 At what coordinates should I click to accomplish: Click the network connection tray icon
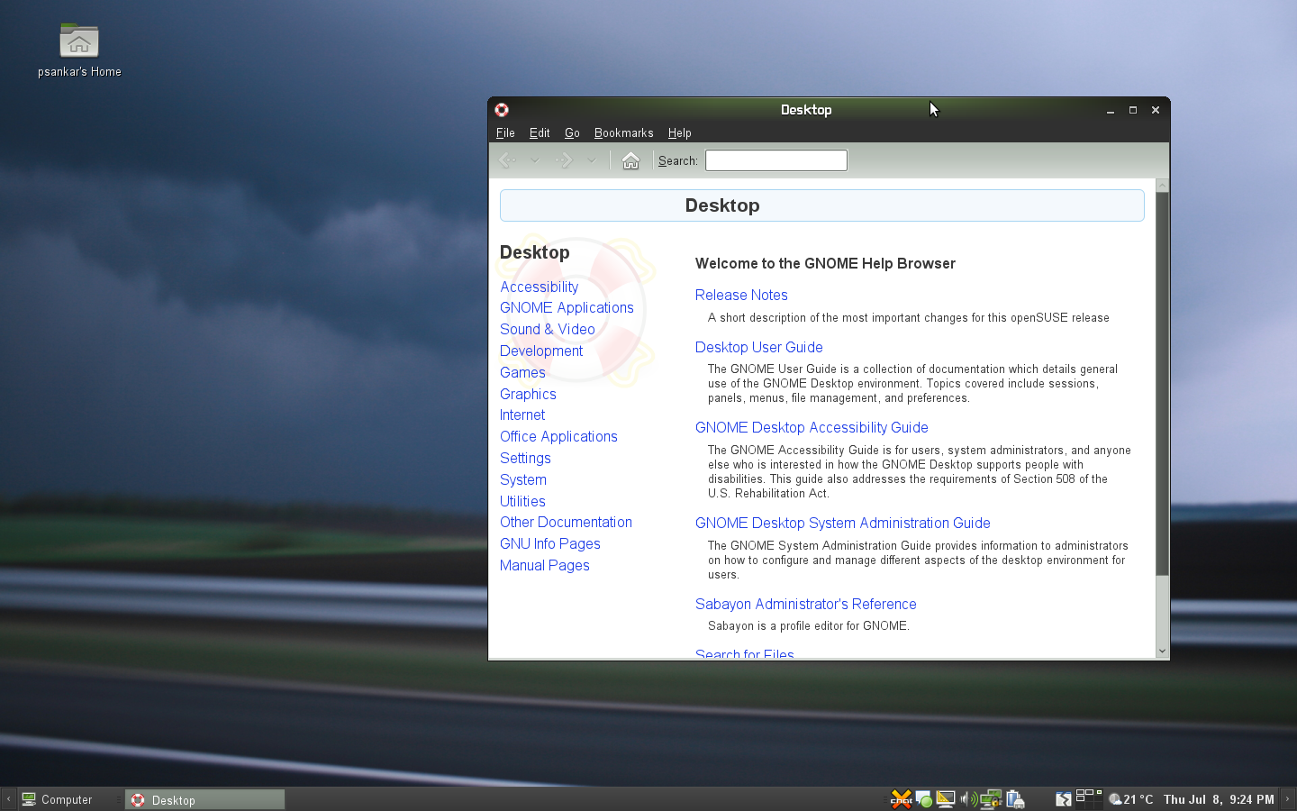[x=991, y=799]
